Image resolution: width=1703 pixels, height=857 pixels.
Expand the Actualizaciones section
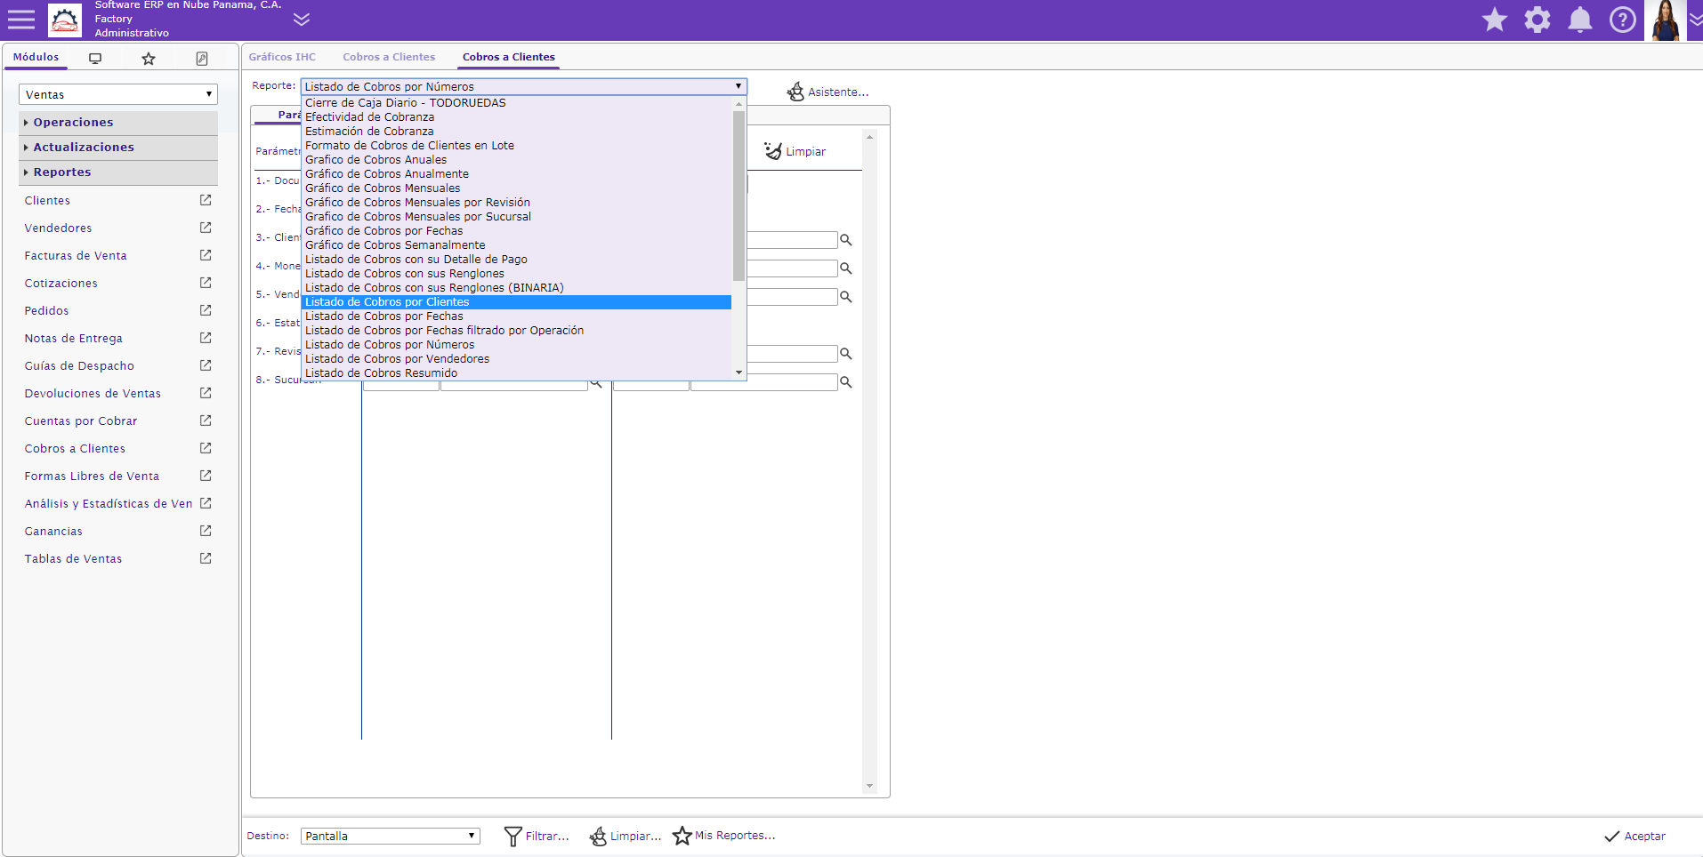[x=118, y=147]
